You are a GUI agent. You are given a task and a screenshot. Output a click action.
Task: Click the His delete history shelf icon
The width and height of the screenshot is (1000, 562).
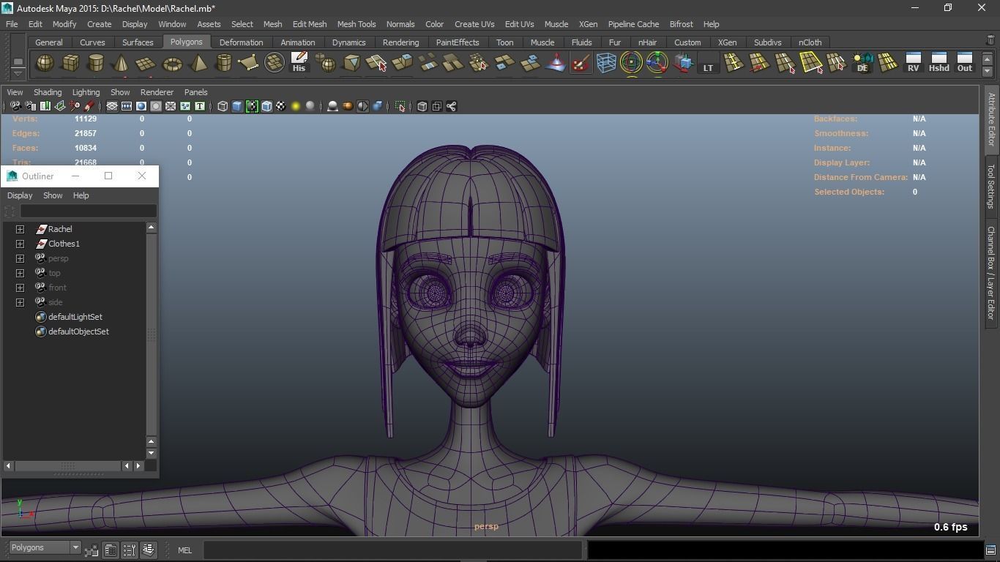tap(299, 63)
